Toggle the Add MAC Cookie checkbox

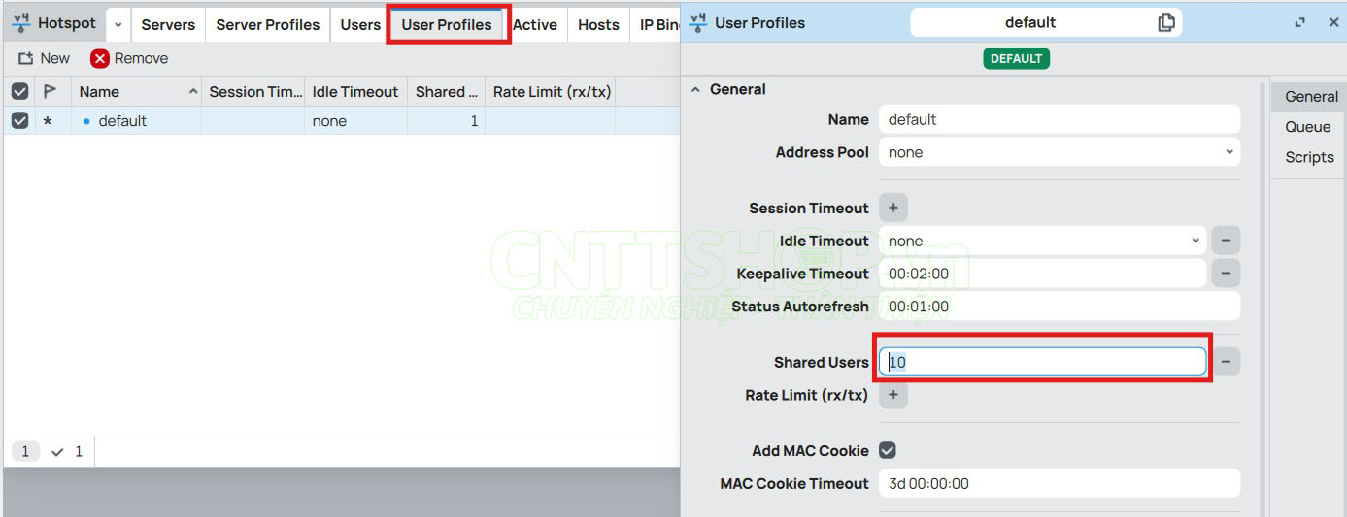point(888,450)
